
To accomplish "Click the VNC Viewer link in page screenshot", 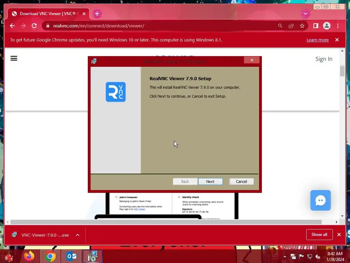I will tap(139, 209).
